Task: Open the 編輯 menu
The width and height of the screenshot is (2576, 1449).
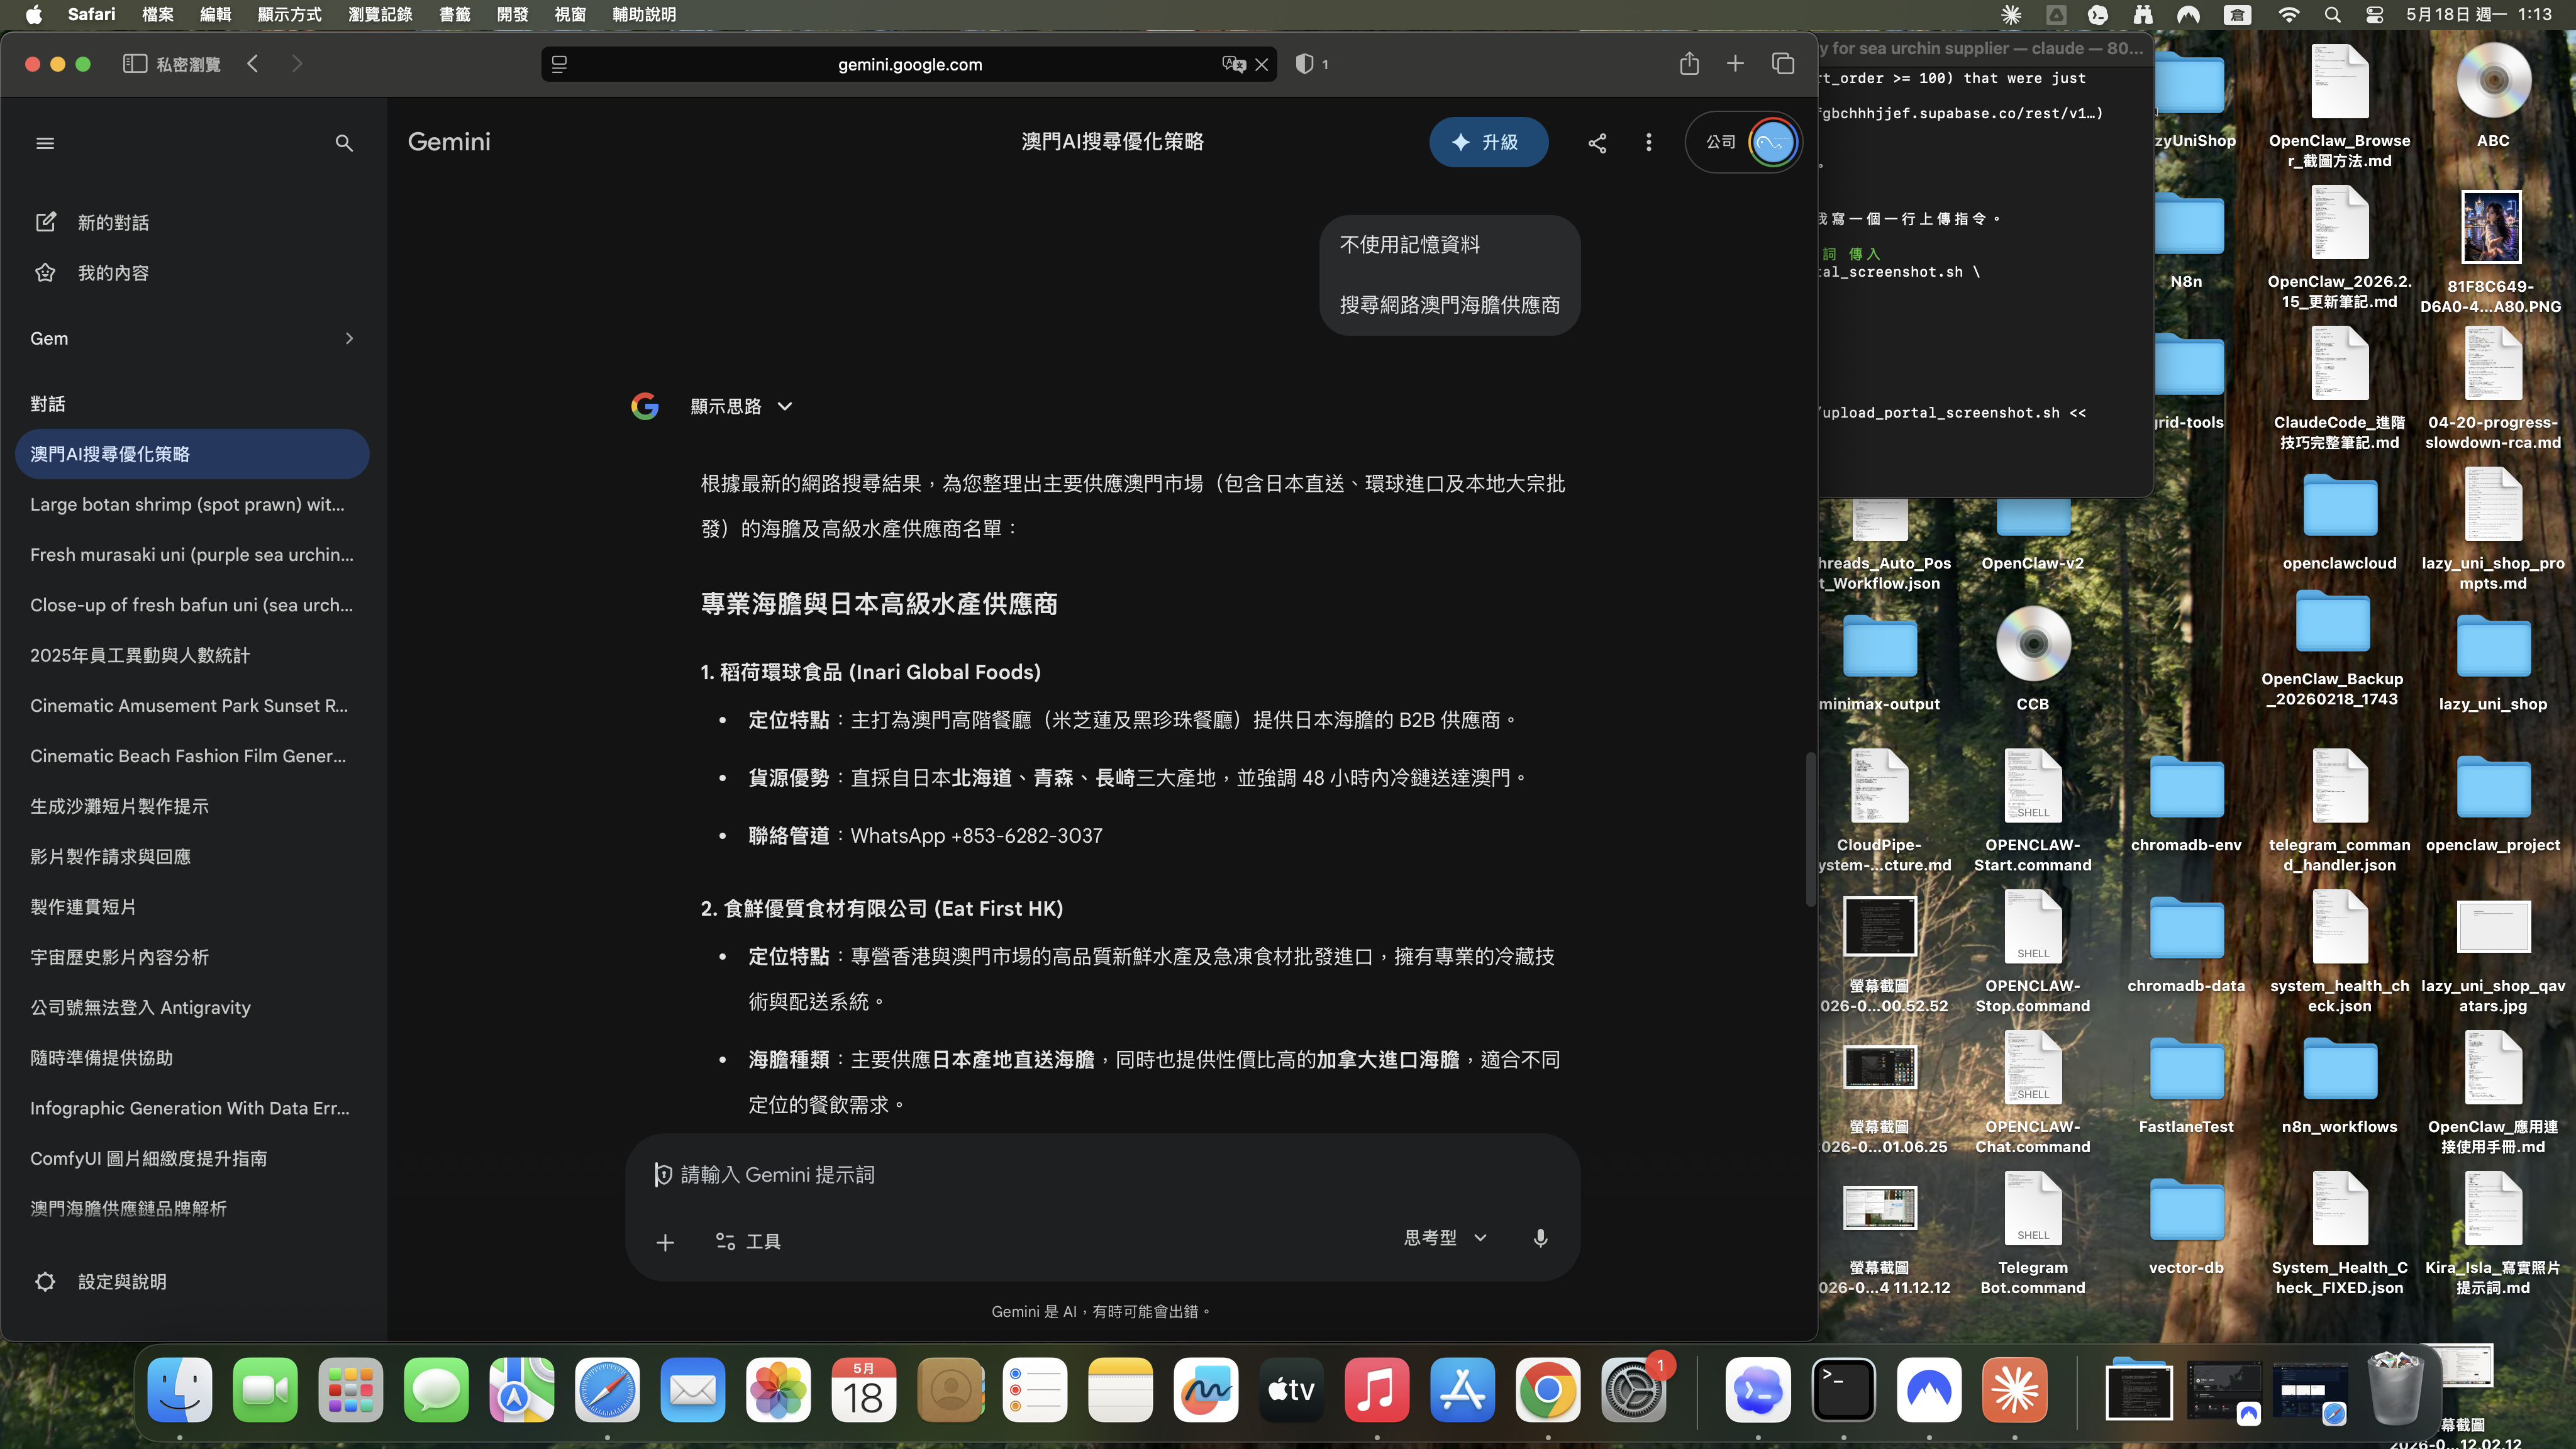Action: tap(215, 14)
